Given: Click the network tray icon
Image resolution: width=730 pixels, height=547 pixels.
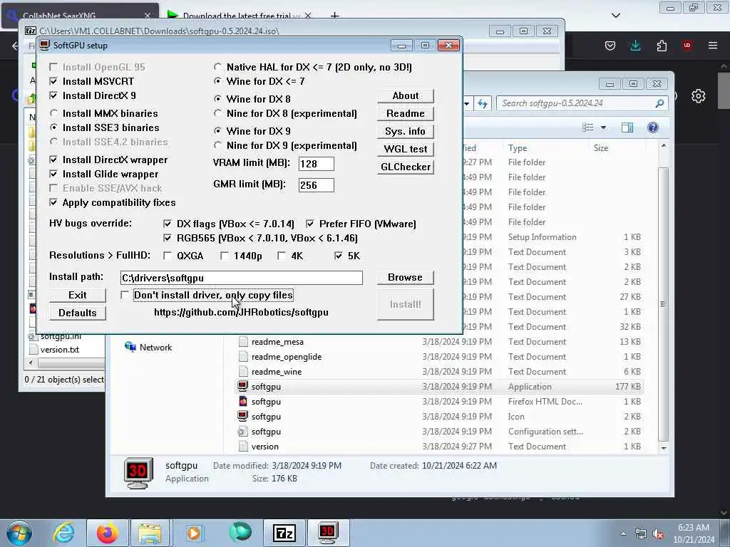Looking at the screenshot, I should point(641,534).
